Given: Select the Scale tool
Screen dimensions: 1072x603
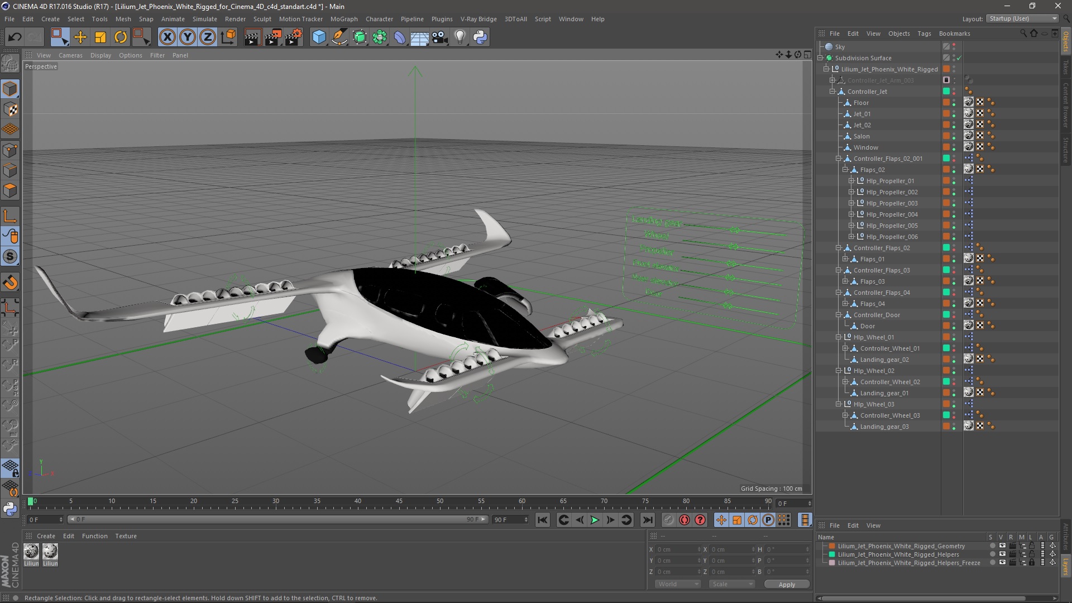Looking at the screenshot, I should coord(100,37).
